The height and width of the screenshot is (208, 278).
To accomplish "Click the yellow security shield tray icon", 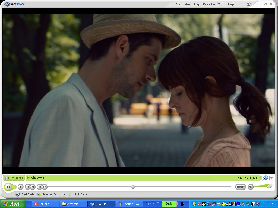I will pyautogui.click(x=194, y=204).
